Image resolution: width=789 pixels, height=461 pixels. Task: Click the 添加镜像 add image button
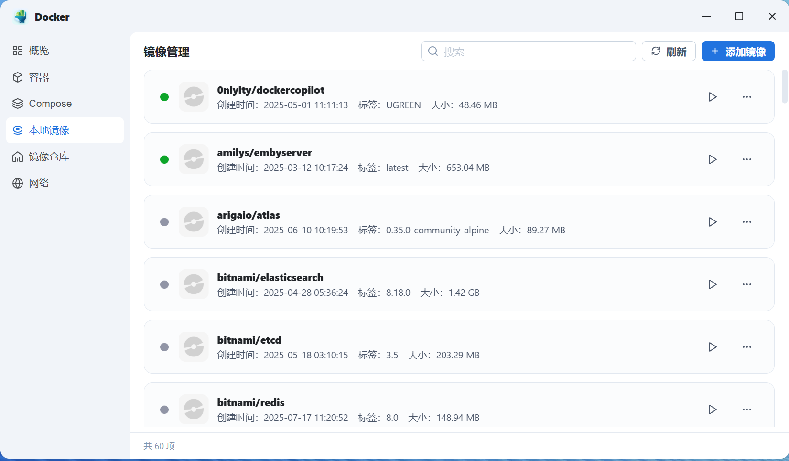[x=737, y=52]
